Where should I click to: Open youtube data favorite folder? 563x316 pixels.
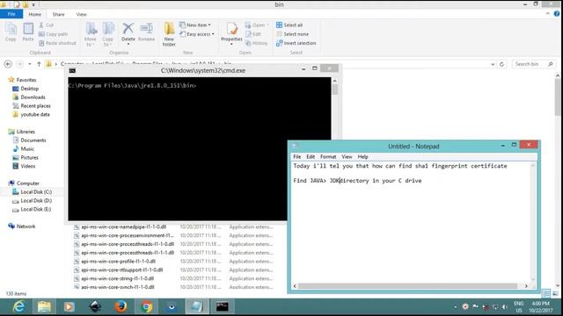coord(31,114)
